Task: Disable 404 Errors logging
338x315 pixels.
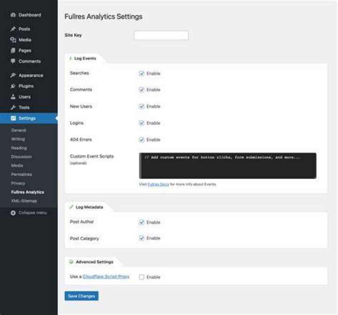Action: [x=141, y=140]
